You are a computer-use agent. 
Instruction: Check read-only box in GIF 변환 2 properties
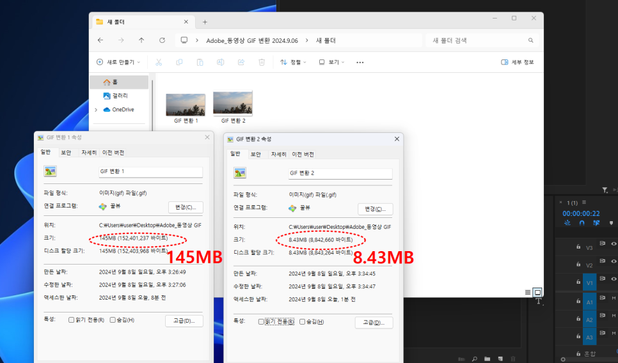coord(261,321)
